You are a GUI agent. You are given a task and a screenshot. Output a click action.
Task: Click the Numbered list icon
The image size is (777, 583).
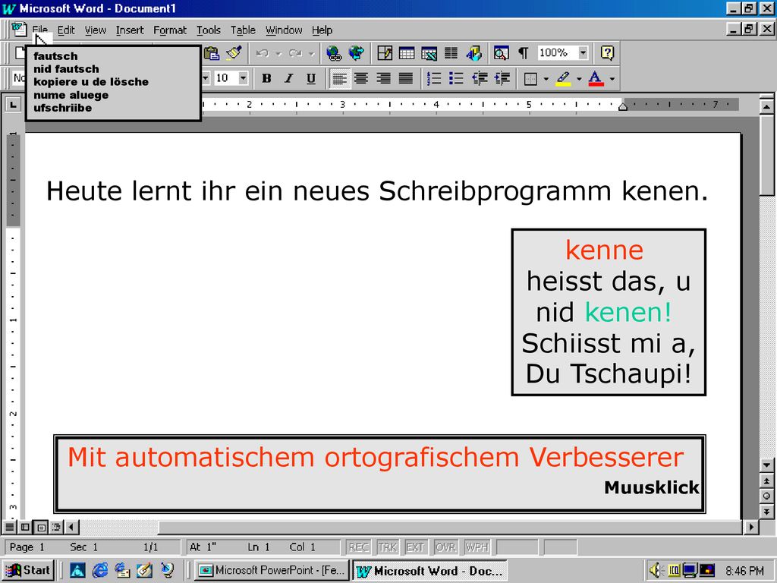pyautogui.click(x=434, y=78)
